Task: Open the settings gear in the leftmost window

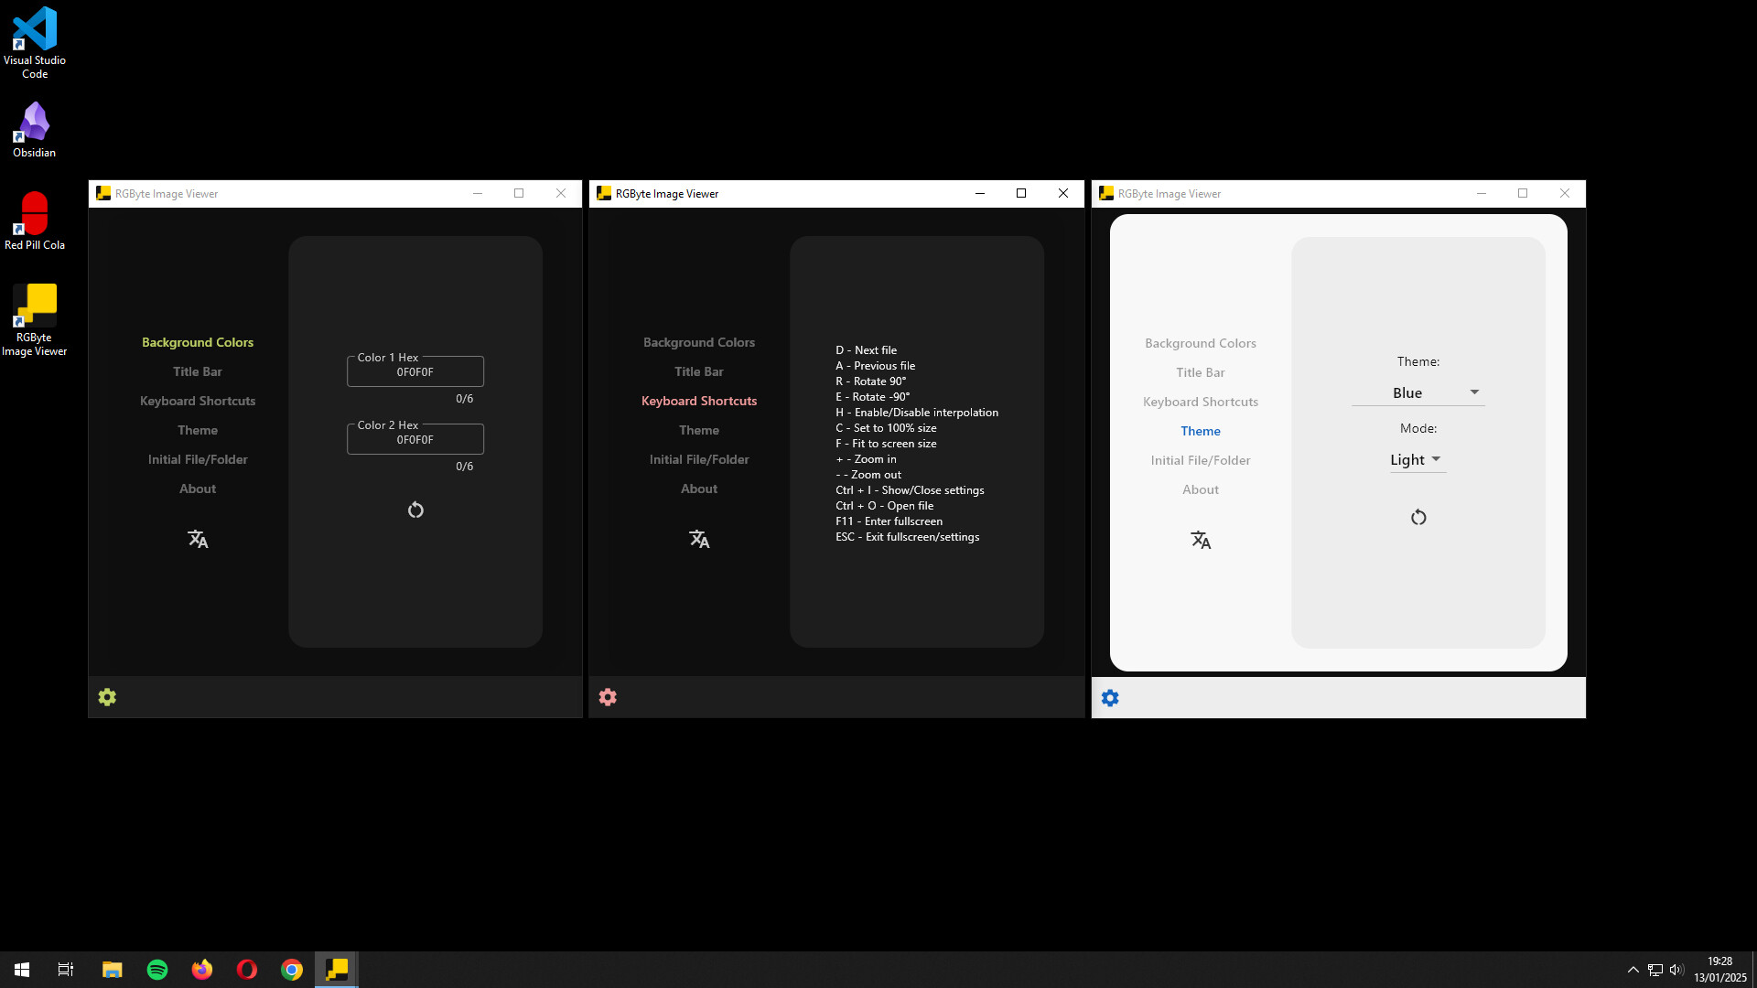Action: pyautogui.click(x=107, y=697)
